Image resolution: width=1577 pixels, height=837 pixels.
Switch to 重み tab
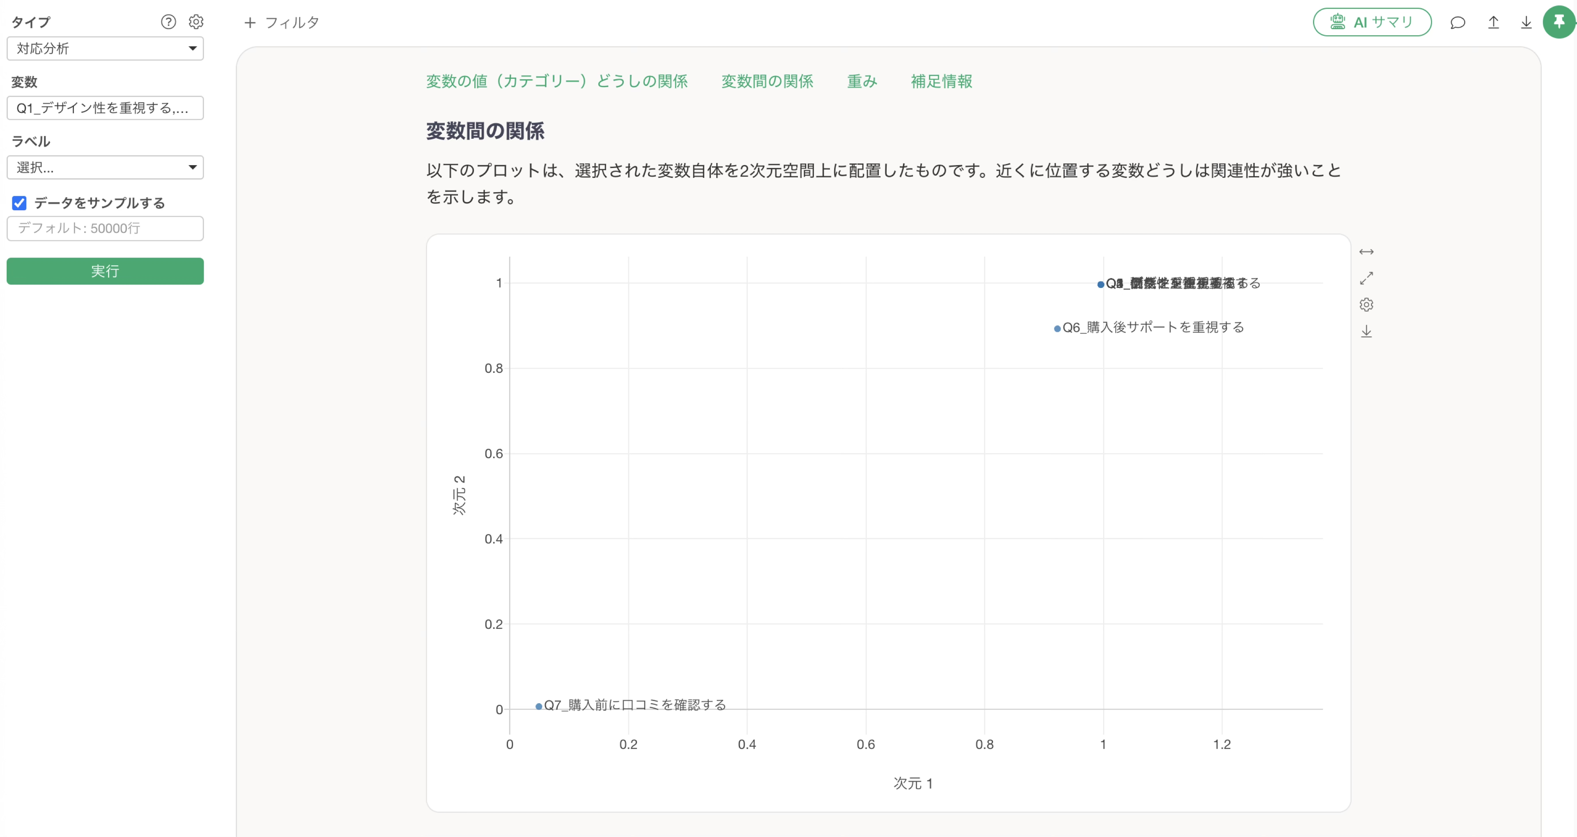(x=861, y=81)
